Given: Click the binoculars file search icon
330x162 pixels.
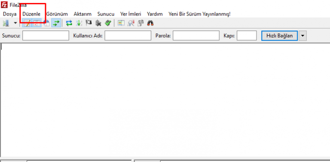Looking at the screenshot, I should tap(150, 23).
